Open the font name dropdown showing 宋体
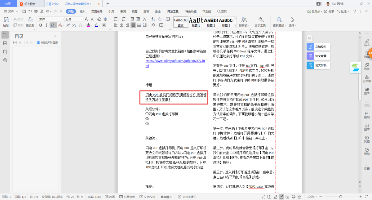 pos(51,19)
